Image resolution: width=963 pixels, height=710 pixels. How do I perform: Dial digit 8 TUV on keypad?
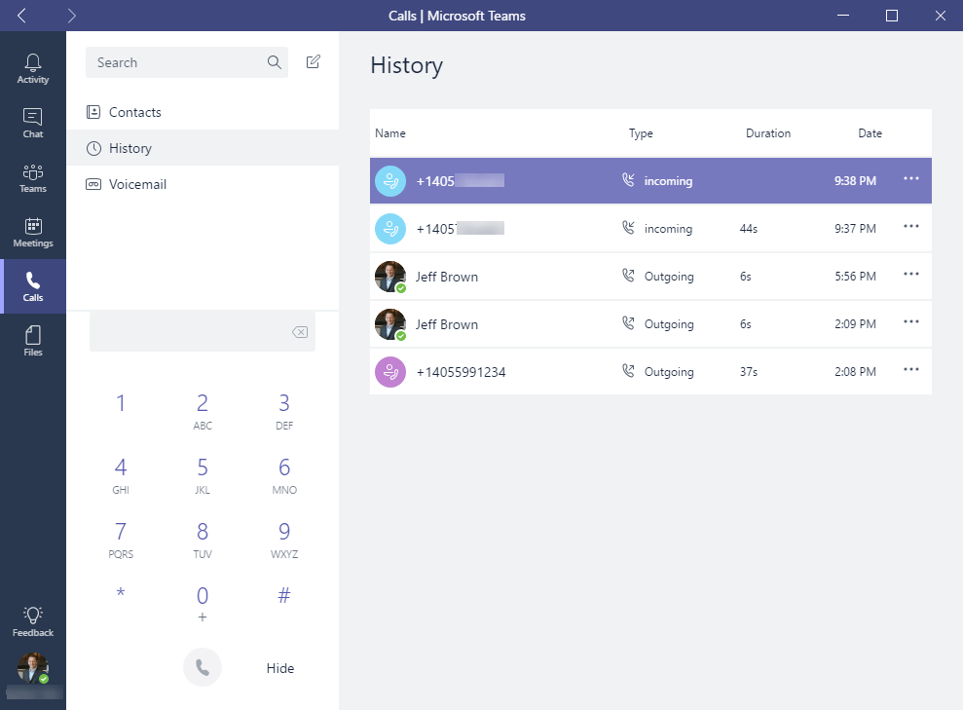tap(203, 540)
